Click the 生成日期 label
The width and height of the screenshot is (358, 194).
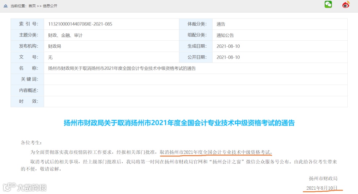[x=197, y=46]
